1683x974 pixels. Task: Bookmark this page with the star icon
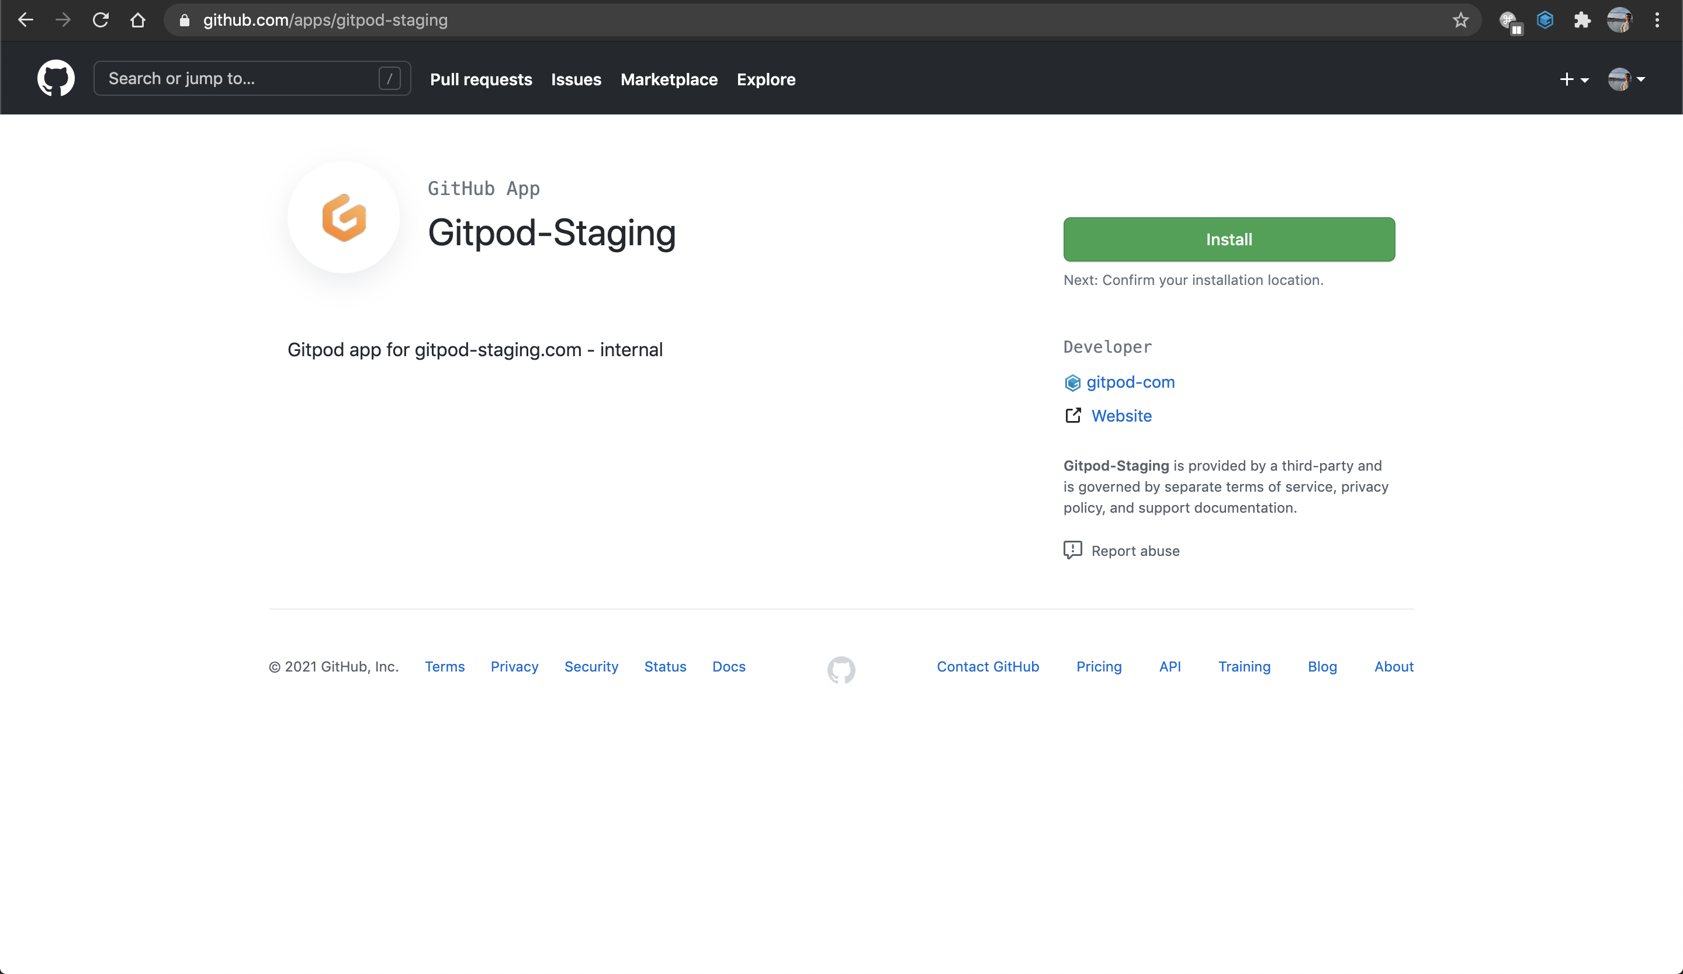[x=1460, y=20]
